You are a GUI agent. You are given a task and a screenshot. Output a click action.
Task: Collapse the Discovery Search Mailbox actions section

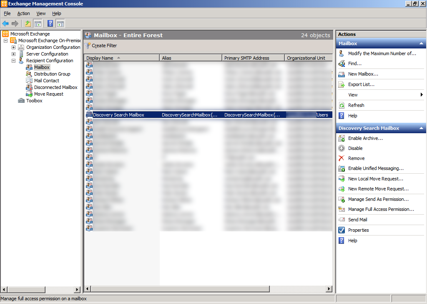click(421, 129)
